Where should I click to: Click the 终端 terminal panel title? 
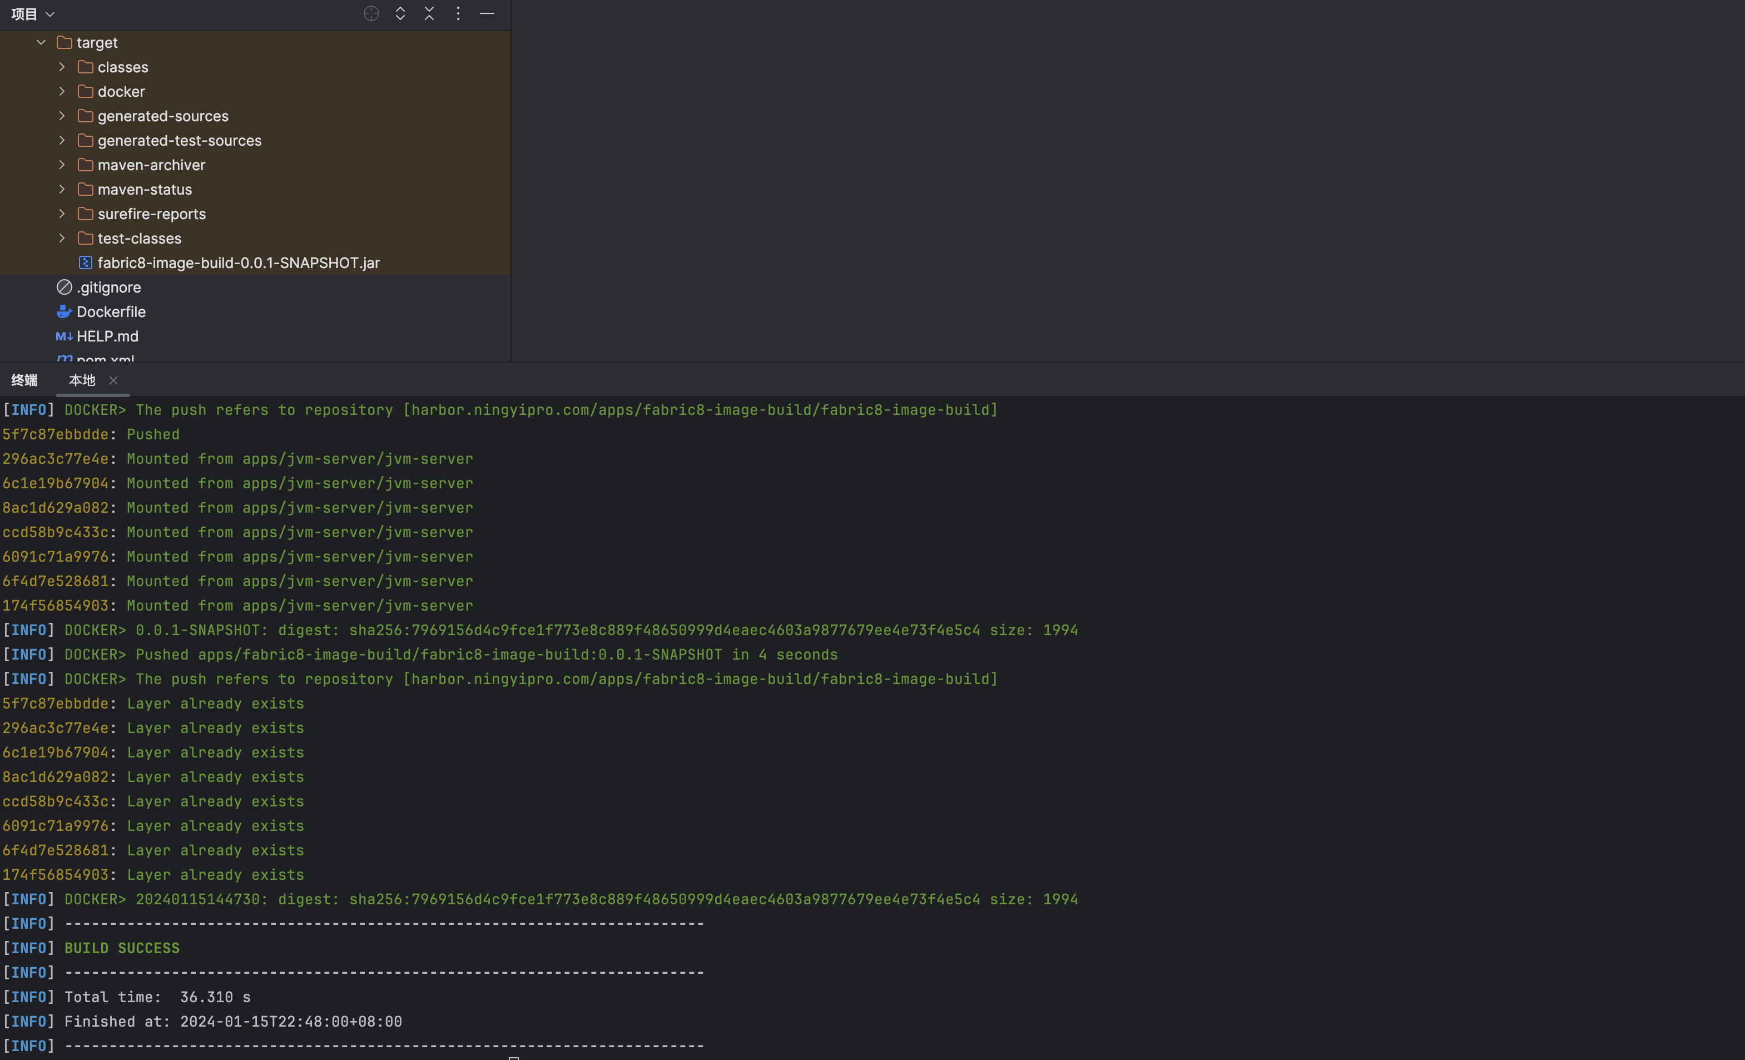point(24,380)
